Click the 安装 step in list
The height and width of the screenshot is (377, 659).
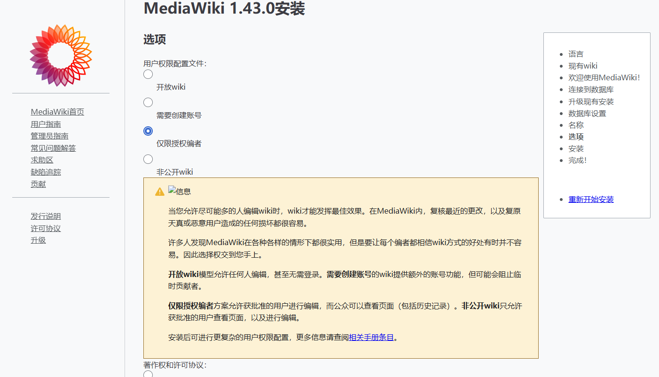(x=576, y=148)
